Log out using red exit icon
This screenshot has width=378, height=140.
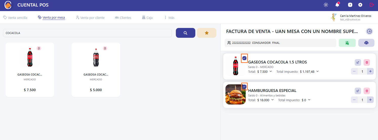[x=371, y=5]
